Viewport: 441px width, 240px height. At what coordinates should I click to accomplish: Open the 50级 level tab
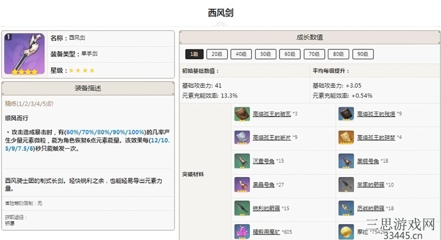pos(265,54)
